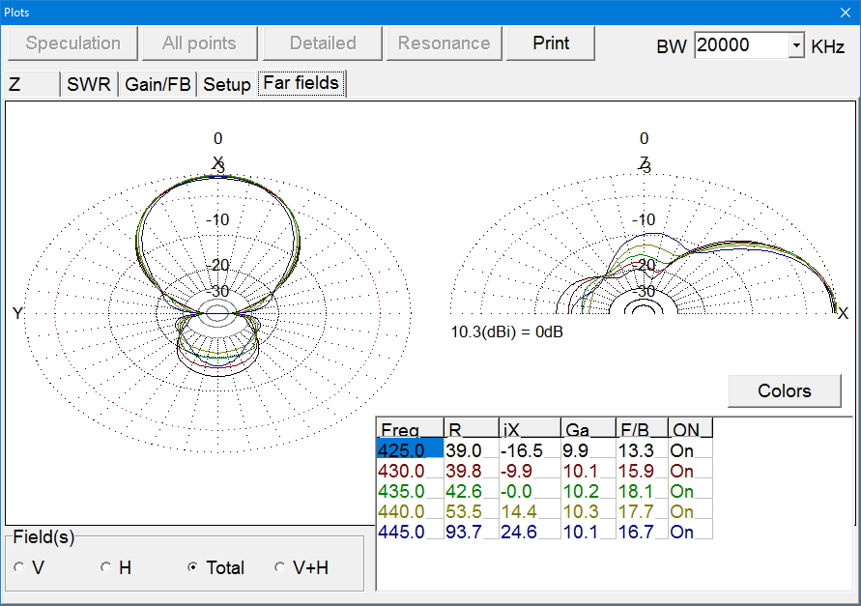Select the V field radio button
Image resolution: width=861 pixels, height=606 pixels.
pyautogui.click(x=20, y=568)
